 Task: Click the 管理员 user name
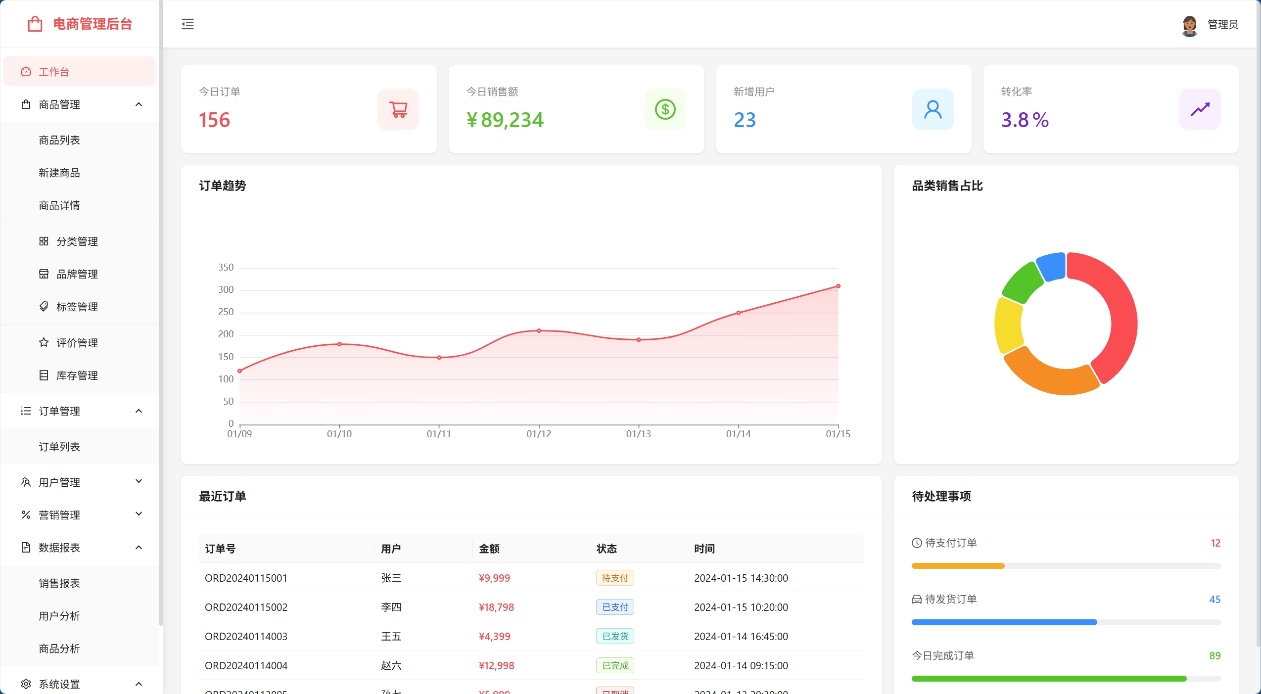point(1222,25)
